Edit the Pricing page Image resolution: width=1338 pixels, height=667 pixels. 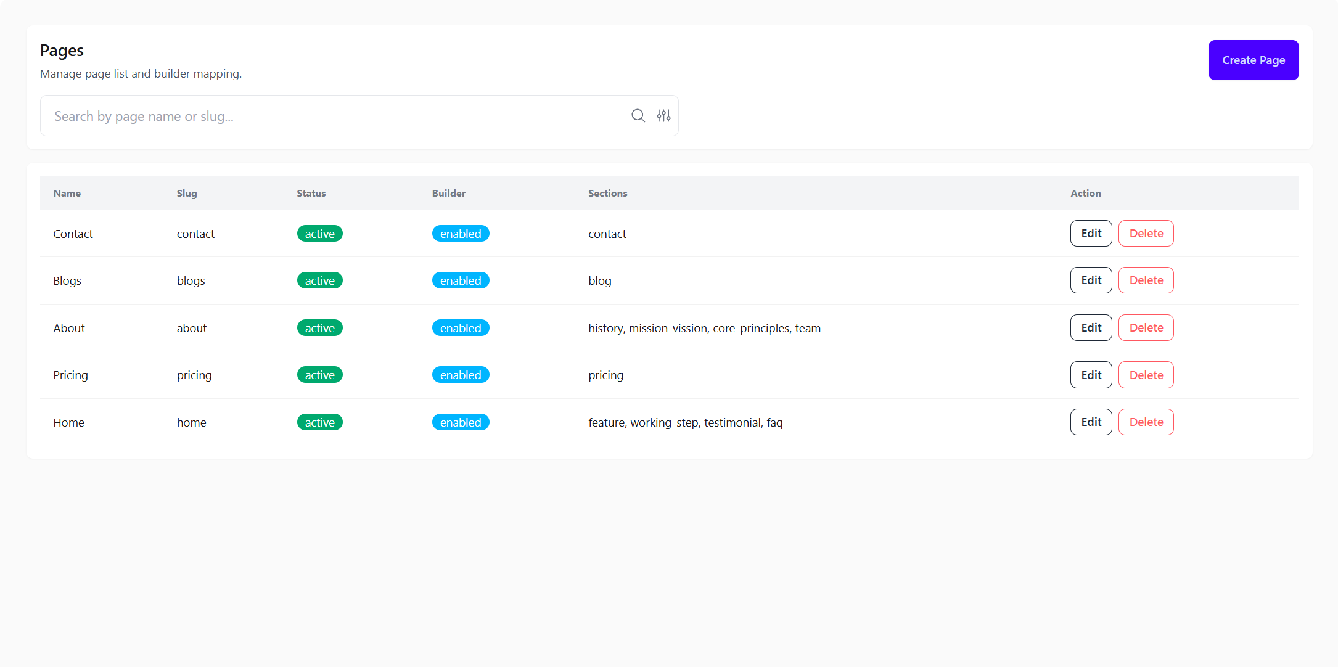click(x=1091, y=375)
